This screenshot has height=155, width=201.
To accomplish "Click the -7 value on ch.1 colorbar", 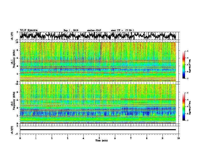I will pos(187,79).
